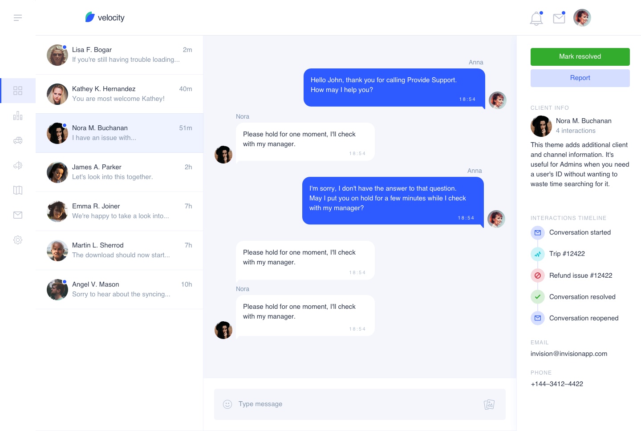This screenshot has width=641, height=431.
Task: Open Lisa F. Bogar conversation
Action: click(119, 55)
